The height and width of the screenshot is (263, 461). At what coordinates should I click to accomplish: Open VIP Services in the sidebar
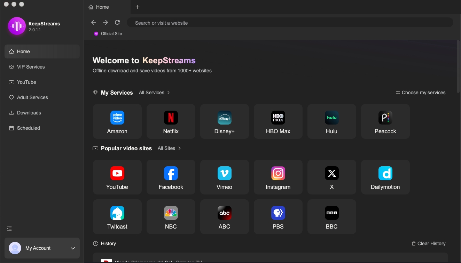tap(31, 67)
